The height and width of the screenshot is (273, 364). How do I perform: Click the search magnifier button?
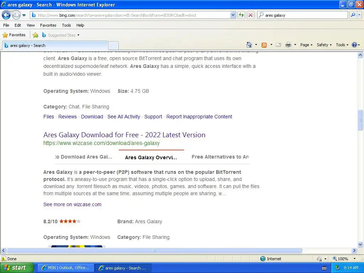click(353, 15)
